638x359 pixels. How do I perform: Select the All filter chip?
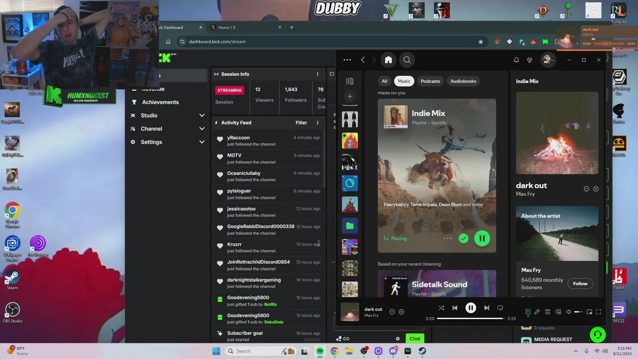[384, 81]
